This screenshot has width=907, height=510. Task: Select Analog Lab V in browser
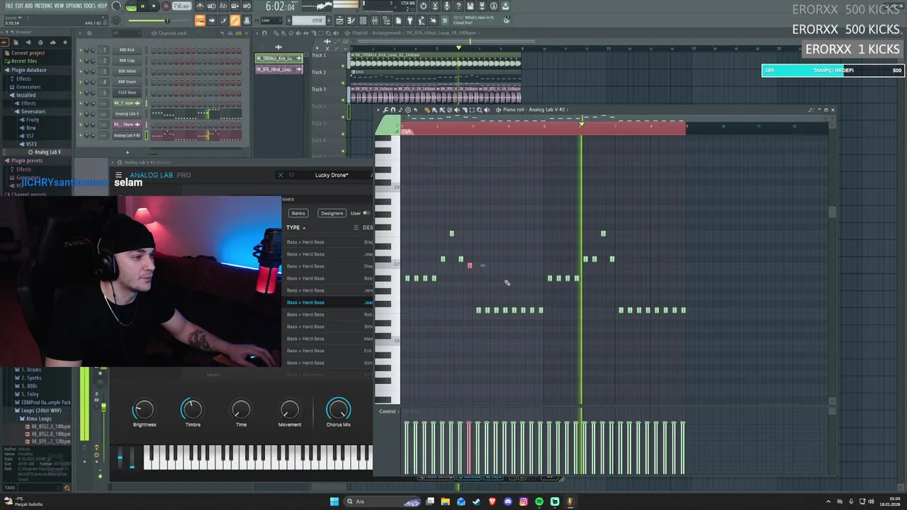(47, 152)
